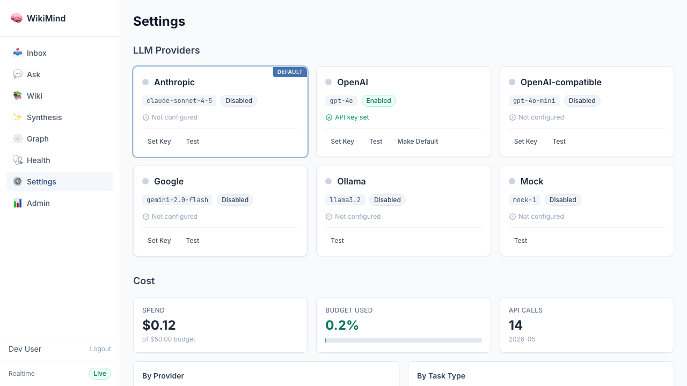687x386 pixels.
Task: Click the OpenAI status dot
Action: point(328,82)
